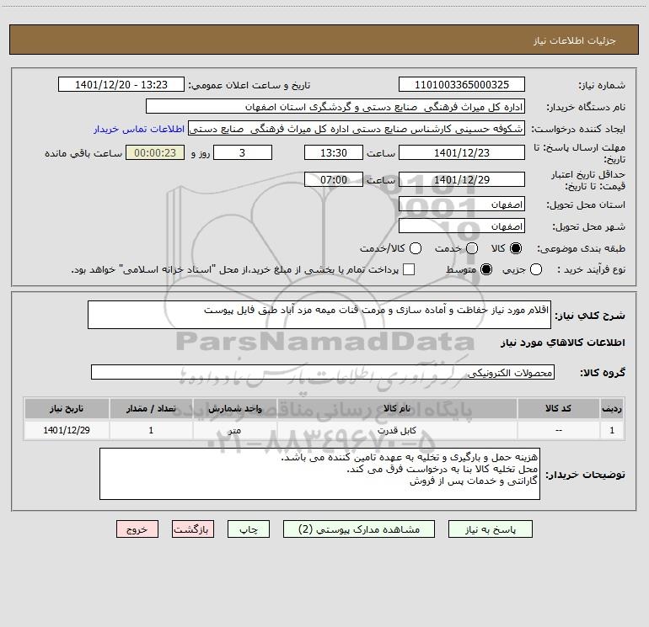Viewport: 649px width, 627px height.
Task: Click the need number field 1101003365000325
Action: point(462,84)
